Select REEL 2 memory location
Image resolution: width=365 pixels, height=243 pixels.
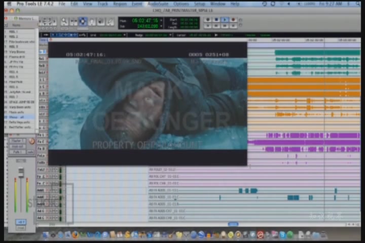point(21,36)
